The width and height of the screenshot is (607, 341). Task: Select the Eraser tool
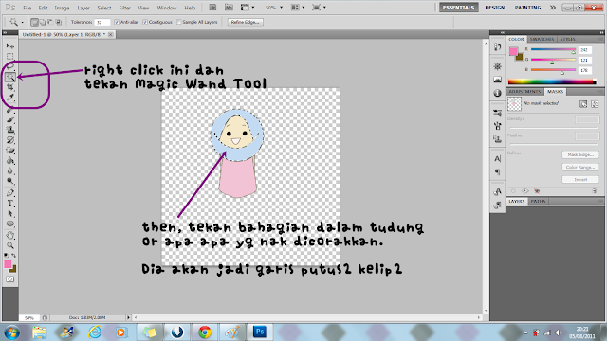10,150
